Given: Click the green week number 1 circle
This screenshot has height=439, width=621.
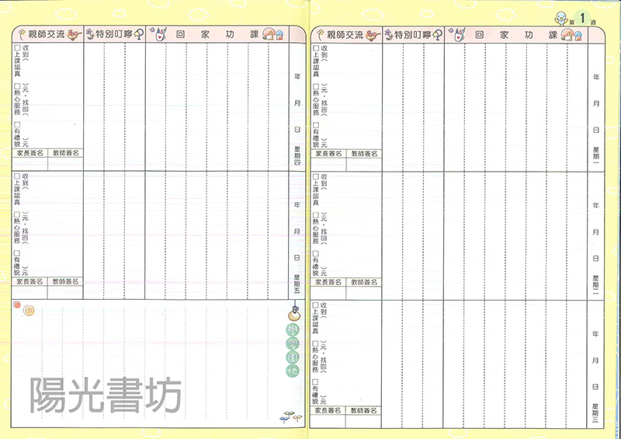Looking at the screenshot, I should (x=581, y=17).
